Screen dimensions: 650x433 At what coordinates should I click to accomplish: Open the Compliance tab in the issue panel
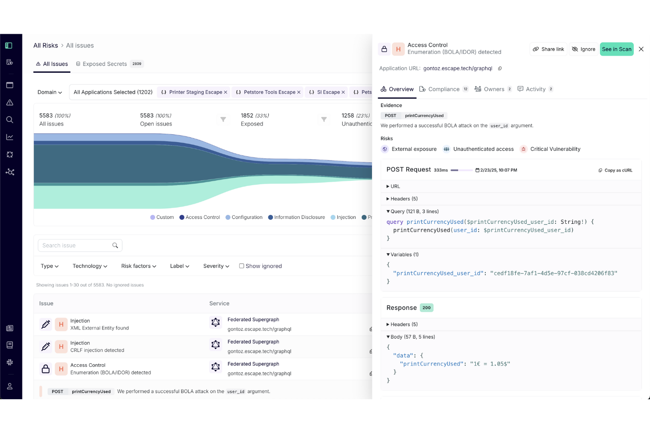[444, 89]
